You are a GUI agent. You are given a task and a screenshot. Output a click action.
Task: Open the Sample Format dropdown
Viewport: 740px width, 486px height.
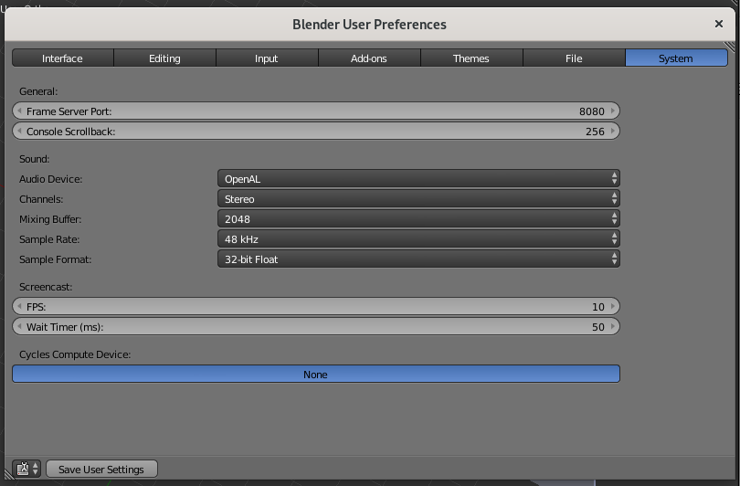pyautogui.click(x=418, y=259)
